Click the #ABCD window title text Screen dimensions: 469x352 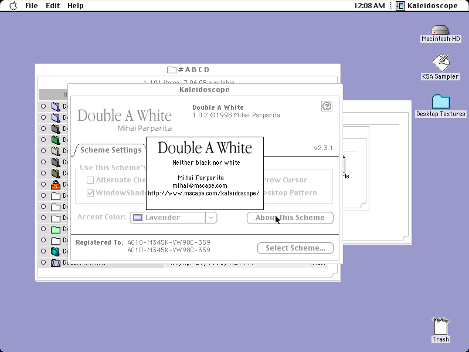click(x=193, y=70)
